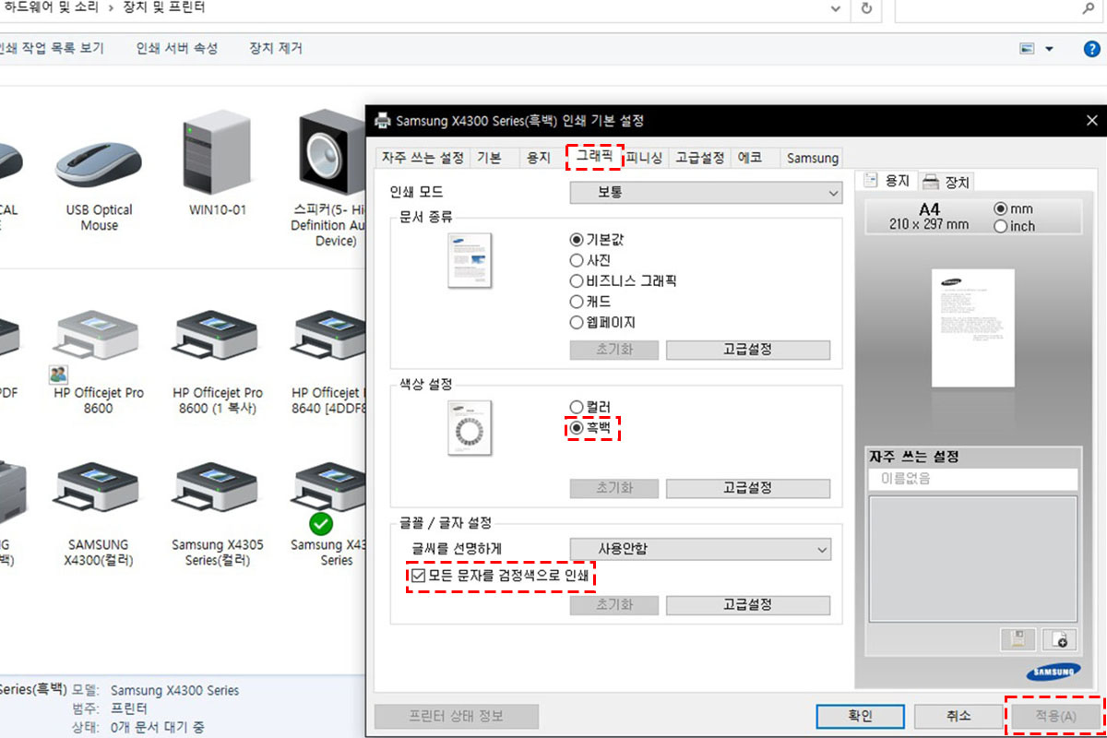Click 고급설정 button in 문서 종류 section

(x=747, y=351)
